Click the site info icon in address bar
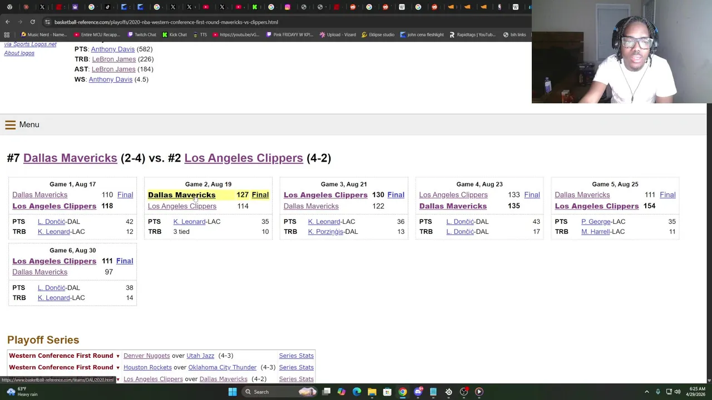This screenshot has width=712, height=400. [x=47, y=22]
